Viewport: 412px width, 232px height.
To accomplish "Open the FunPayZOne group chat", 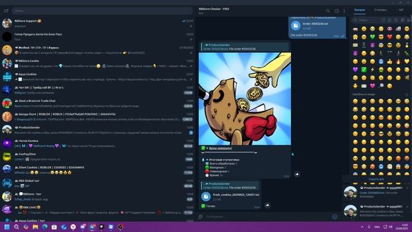I will (x=97, y=157).
